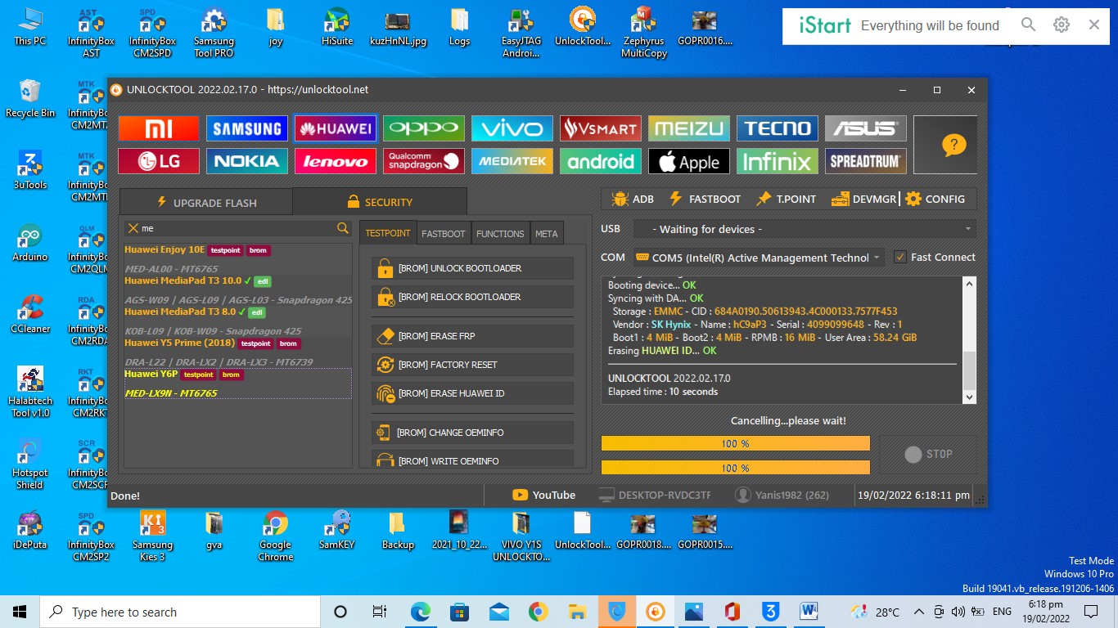The height and width of the screenshot is (628, 1118).
Task: Open the T.POINT tool
Action: coord(786,199)
